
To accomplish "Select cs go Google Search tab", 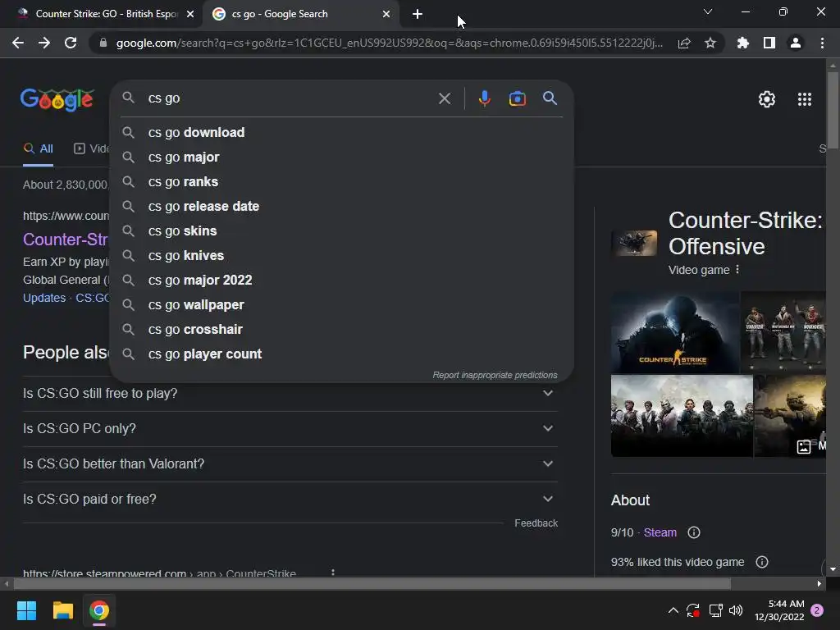I will (301, 14).
